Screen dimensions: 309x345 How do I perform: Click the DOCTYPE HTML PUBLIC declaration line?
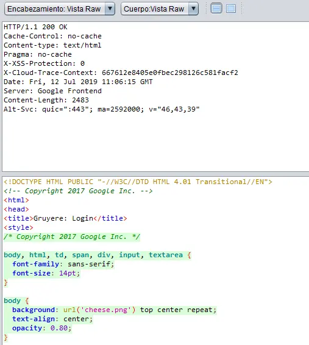coord(138,182)
